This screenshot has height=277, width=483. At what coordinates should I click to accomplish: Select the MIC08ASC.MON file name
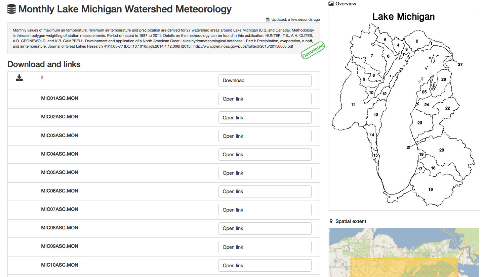click(x=59, y=228)
